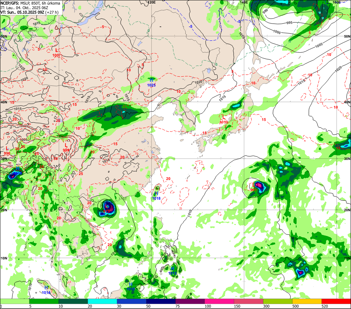Select the navy 50–75 legend swatch
This screenshot has height=309, width=351.
point(161,301)
